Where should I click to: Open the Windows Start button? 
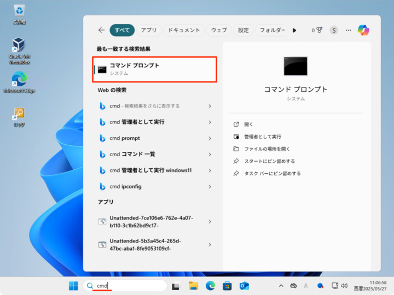tap(73, 286)
